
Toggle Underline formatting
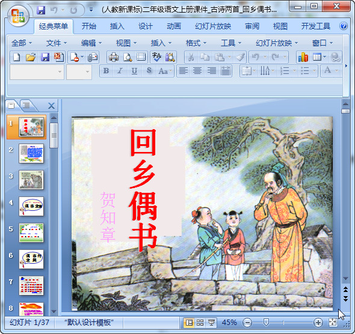134,71
